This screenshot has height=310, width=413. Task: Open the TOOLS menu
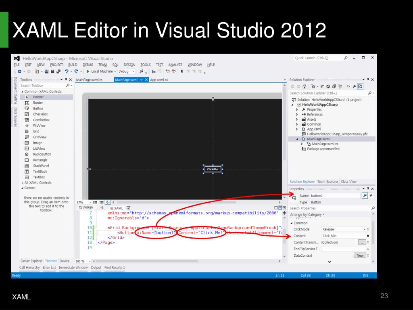click(145, 65)
